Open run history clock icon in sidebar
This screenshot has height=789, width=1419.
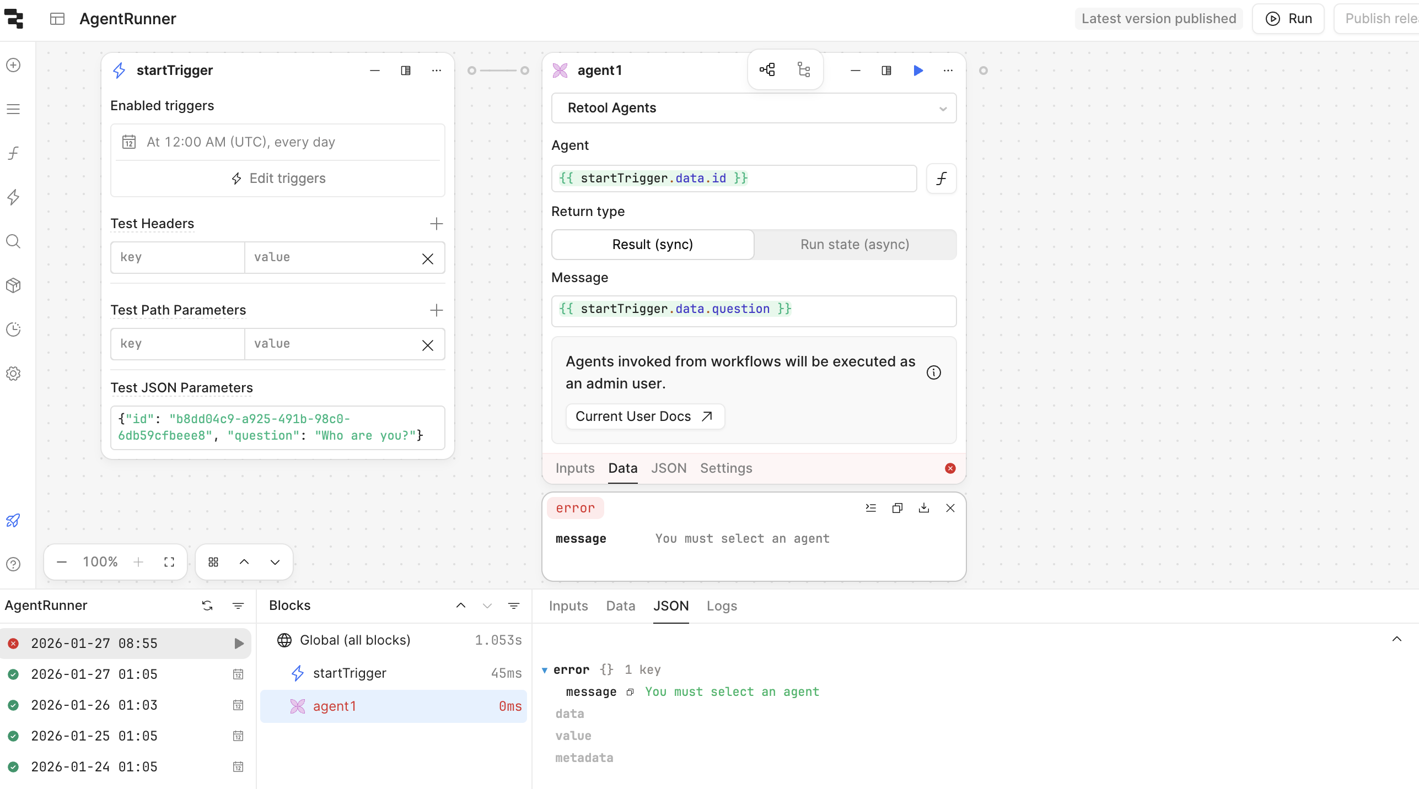click(x=13, y=329)
